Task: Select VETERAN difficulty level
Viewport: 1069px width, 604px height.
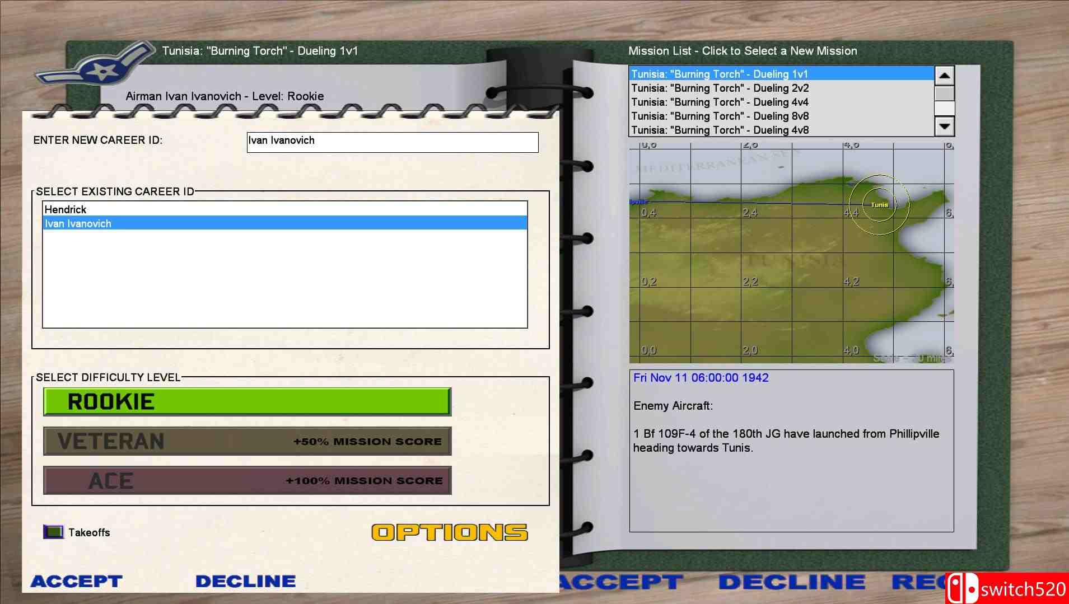Action: tap(247, 441)
